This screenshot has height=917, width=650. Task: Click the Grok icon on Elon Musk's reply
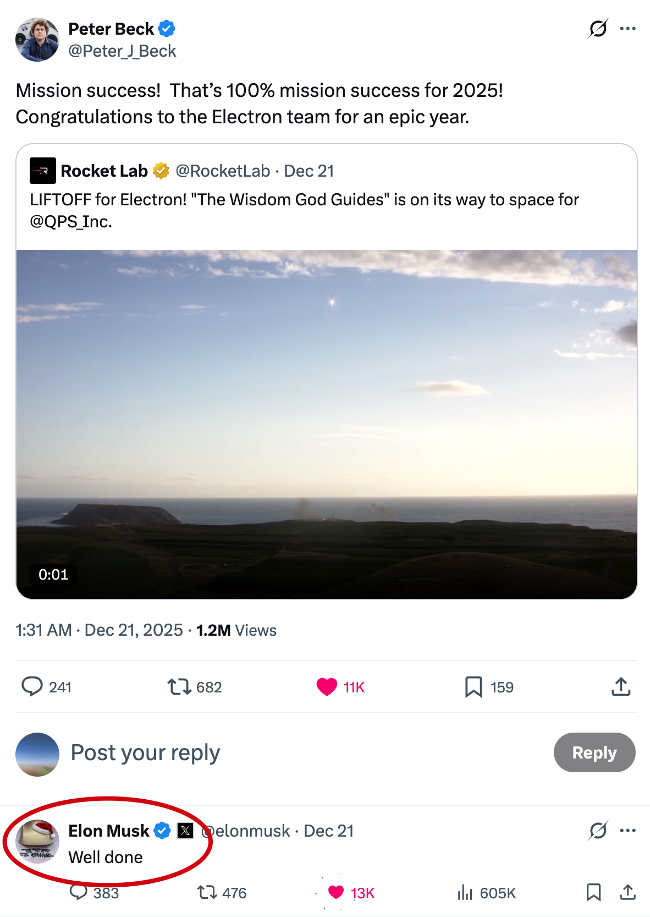(x=598, y=831)
